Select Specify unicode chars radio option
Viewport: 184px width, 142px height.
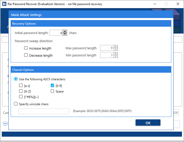[x=16, y=104]
